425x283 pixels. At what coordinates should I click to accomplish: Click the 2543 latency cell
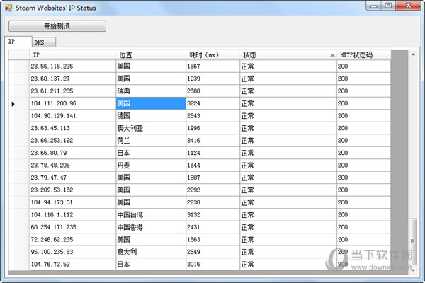(212, 116)
